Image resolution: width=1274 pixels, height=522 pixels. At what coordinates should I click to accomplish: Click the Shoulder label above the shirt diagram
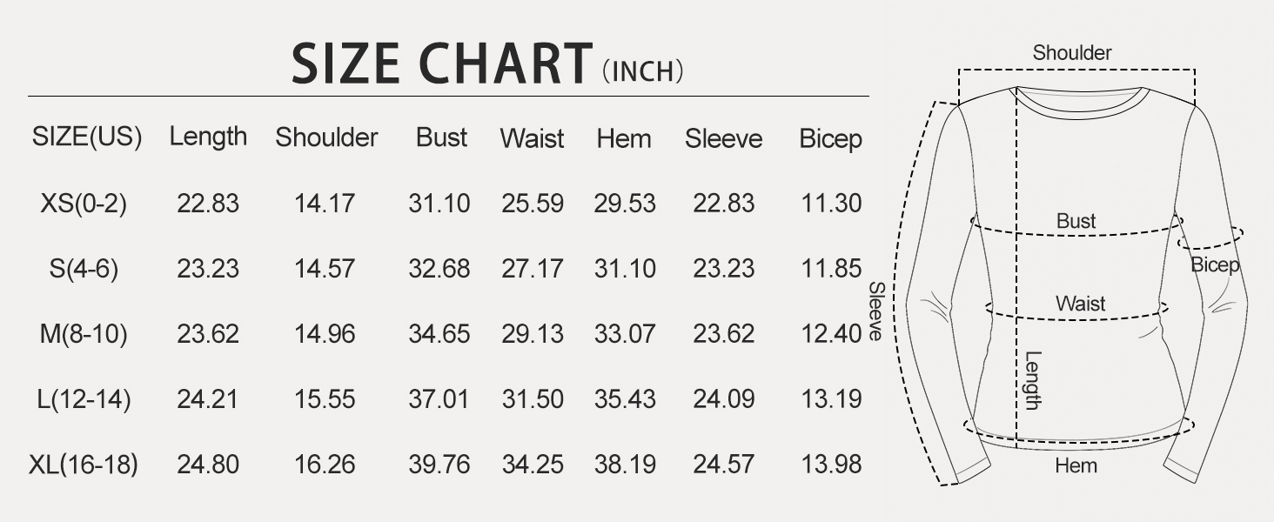coord(1072,53)
